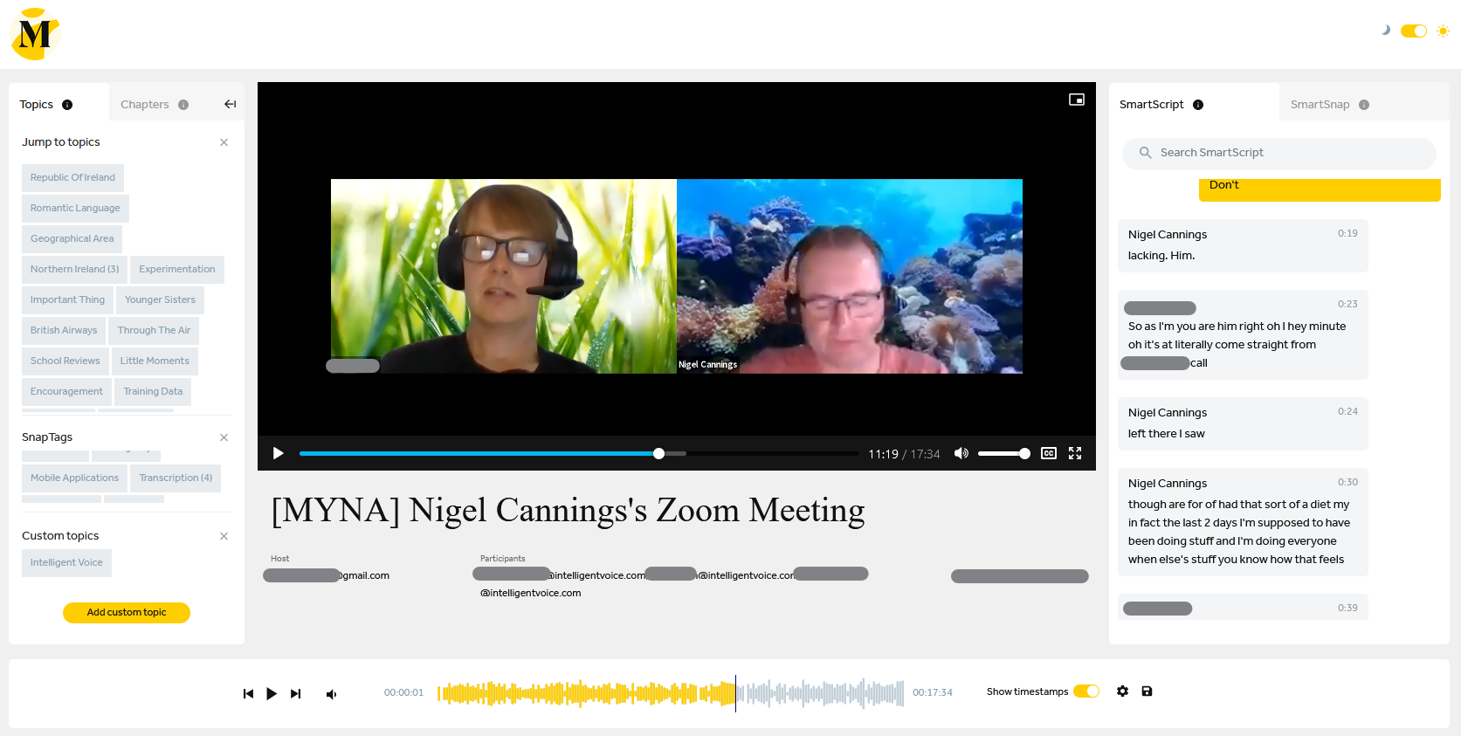Toggle closed captions on video
This screenshot has height=736, width=1461.
point(1049,453)
